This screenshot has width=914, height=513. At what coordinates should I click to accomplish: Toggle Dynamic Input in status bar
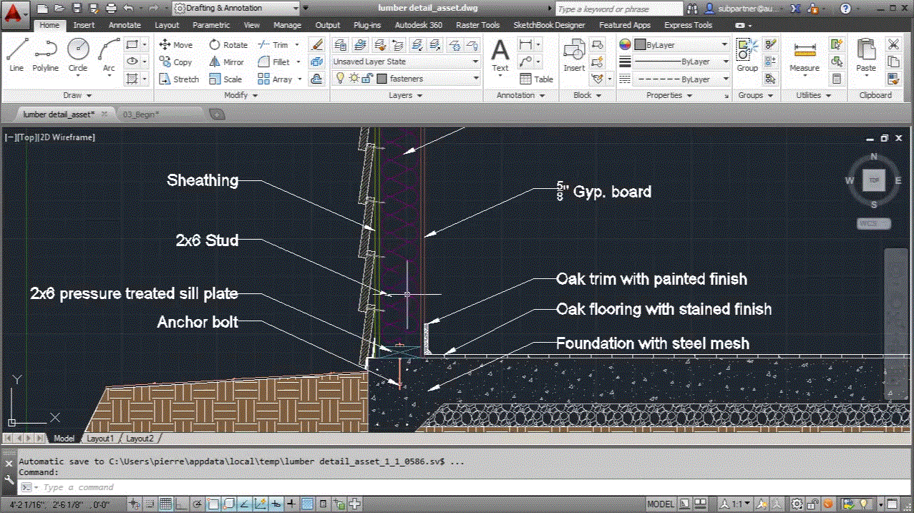(275, 504)
